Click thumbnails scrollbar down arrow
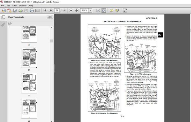 [52, 121]
